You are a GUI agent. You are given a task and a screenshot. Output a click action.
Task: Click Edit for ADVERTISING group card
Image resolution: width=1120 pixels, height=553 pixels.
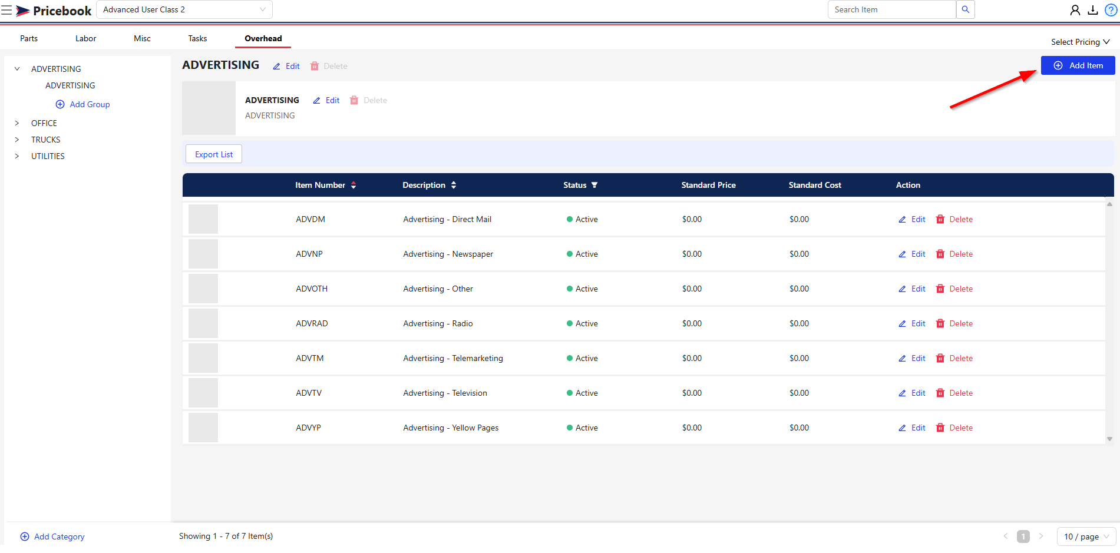[326, 100]
